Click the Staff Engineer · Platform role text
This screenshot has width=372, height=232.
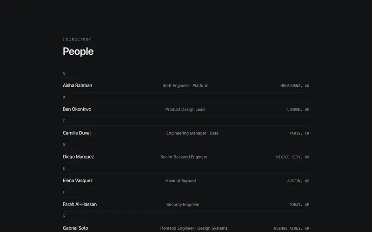click(x=186, y=86)
